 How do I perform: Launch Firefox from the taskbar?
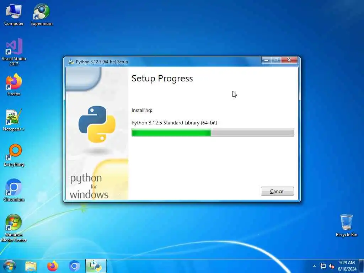53,266
